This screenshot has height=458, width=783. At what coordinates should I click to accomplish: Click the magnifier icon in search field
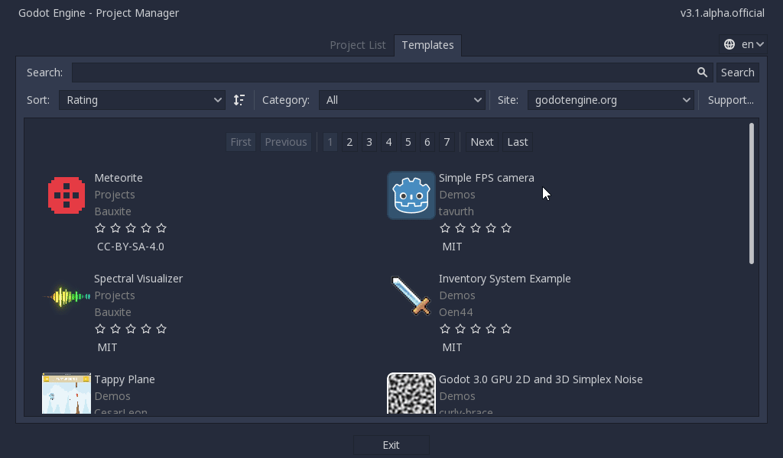click(x=702, y=73)
